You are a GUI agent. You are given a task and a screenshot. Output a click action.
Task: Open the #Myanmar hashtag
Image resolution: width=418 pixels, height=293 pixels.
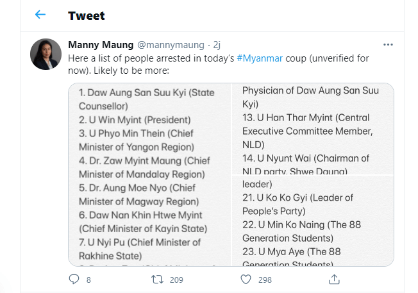tap(260, 58)
